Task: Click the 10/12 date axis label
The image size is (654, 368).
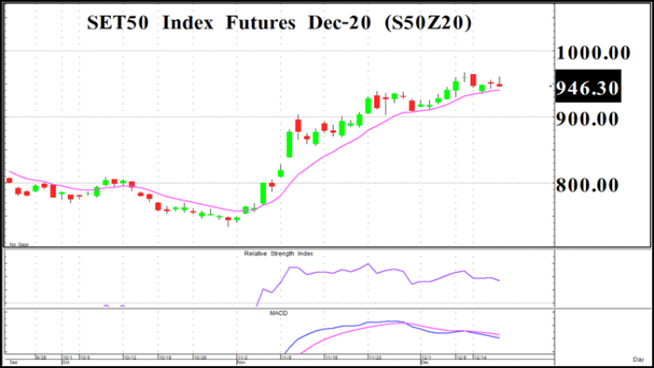Action: click(130, 358)
